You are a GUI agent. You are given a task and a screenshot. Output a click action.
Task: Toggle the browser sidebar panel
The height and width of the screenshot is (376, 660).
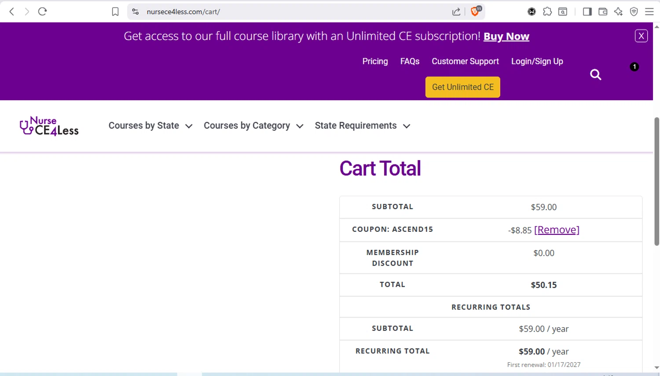pos(587,12)
